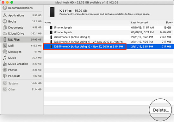Viewport: 174px width, 122px height.
Task: Sort by the Last Accessed column header
Action: point(140,23)
